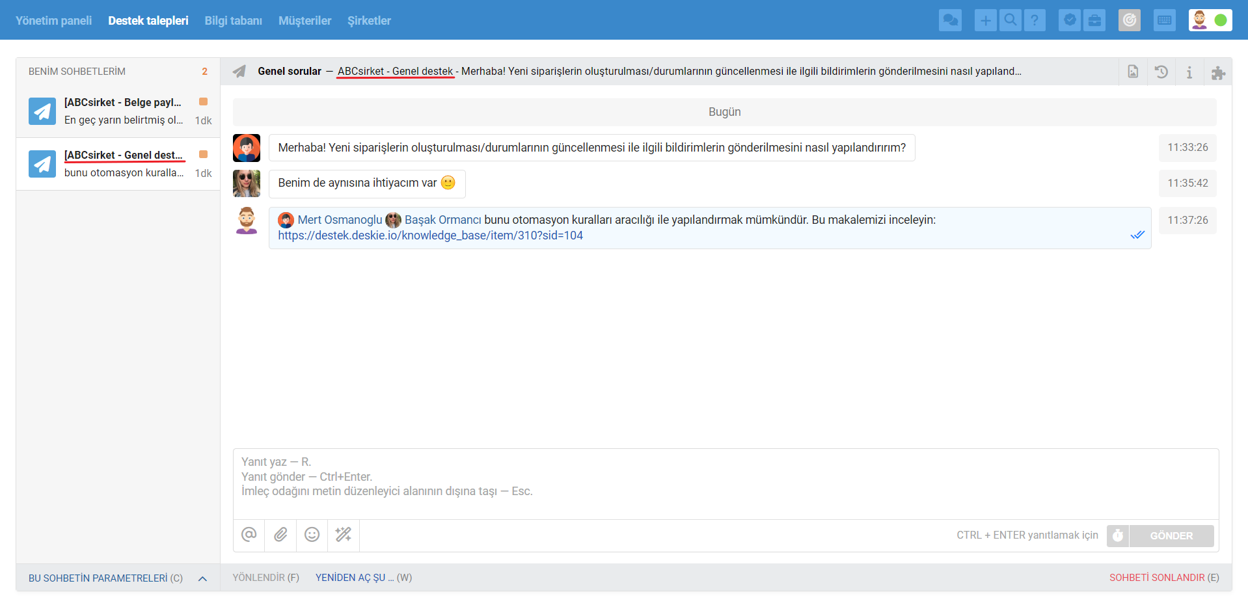Viewport: 1248px width, 607px height.
Task: Toggle the green online status indicator
Action: coord(1221,20)
